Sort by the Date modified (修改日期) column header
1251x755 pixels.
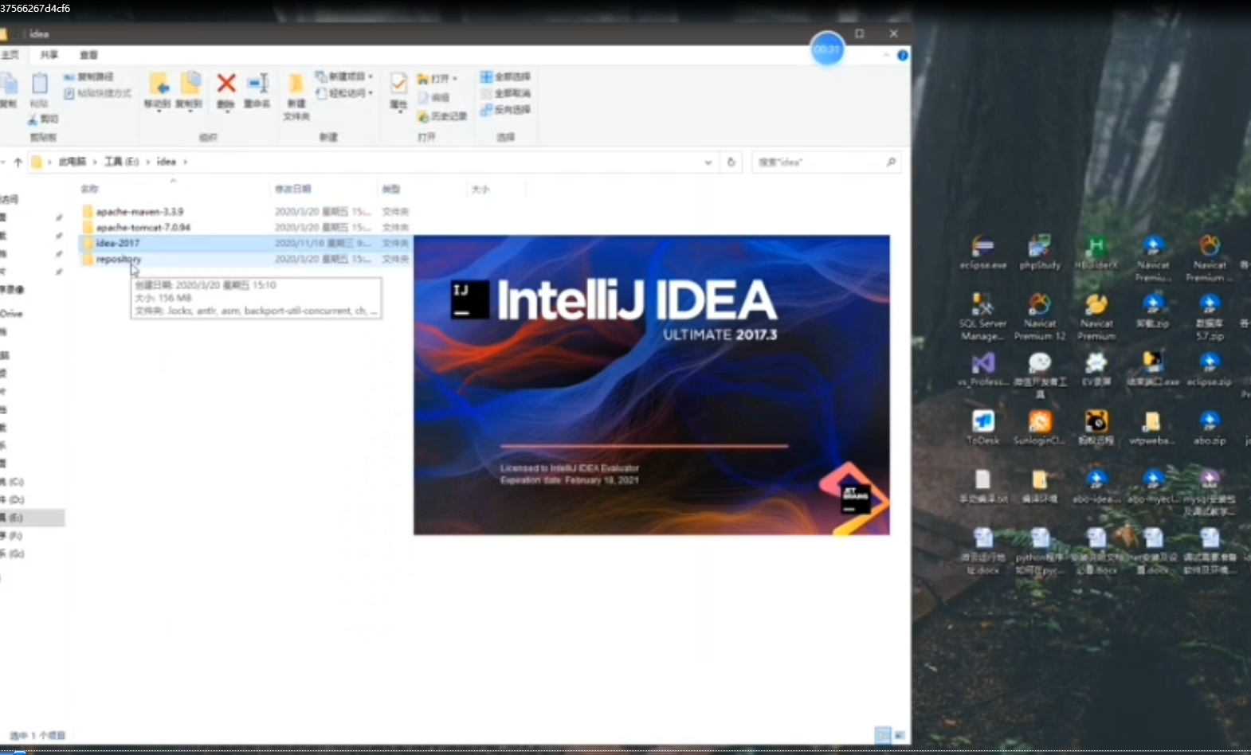click(292, 190)
